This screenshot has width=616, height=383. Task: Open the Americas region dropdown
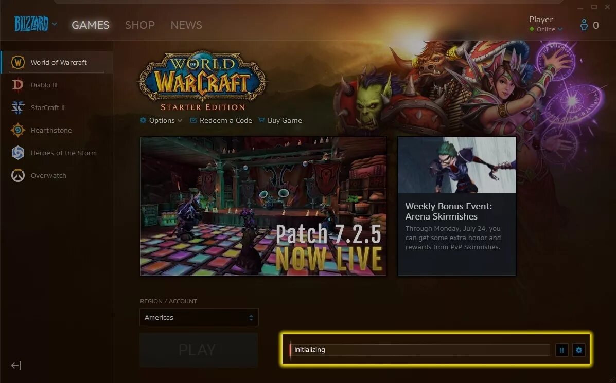click(x=199, y=318)
